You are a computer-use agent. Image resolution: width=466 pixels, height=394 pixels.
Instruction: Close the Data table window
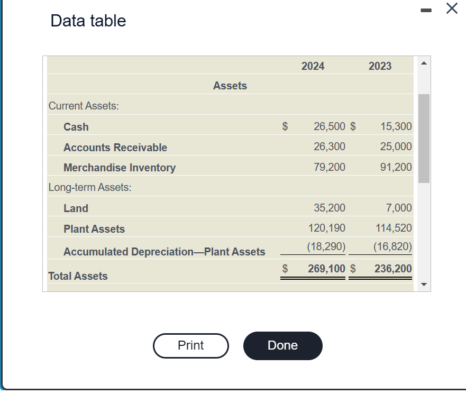[451, 9]
